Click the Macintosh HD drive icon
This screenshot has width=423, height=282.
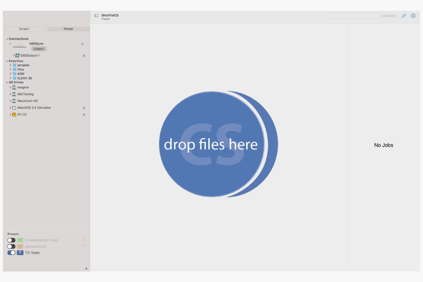(x=14, y=101)
